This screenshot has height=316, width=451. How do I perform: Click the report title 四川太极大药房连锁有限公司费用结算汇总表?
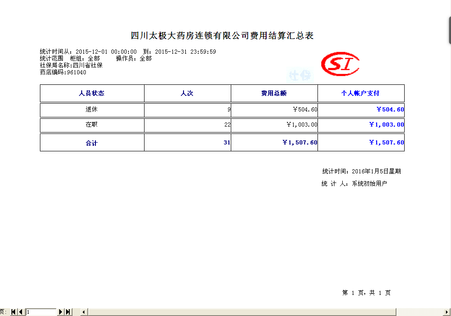tap(222, 36)
